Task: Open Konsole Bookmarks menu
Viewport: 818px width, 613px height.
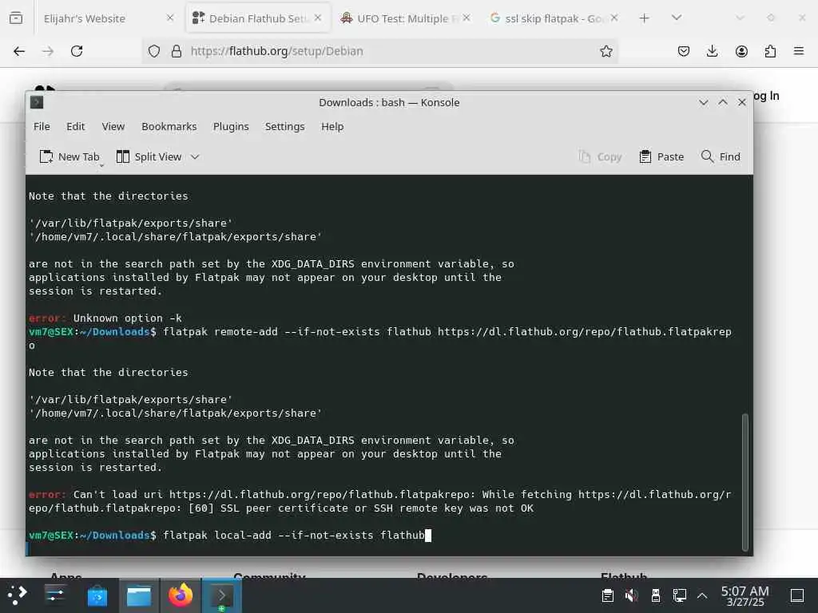Action: pyautogui.click(x=169, y=127)
